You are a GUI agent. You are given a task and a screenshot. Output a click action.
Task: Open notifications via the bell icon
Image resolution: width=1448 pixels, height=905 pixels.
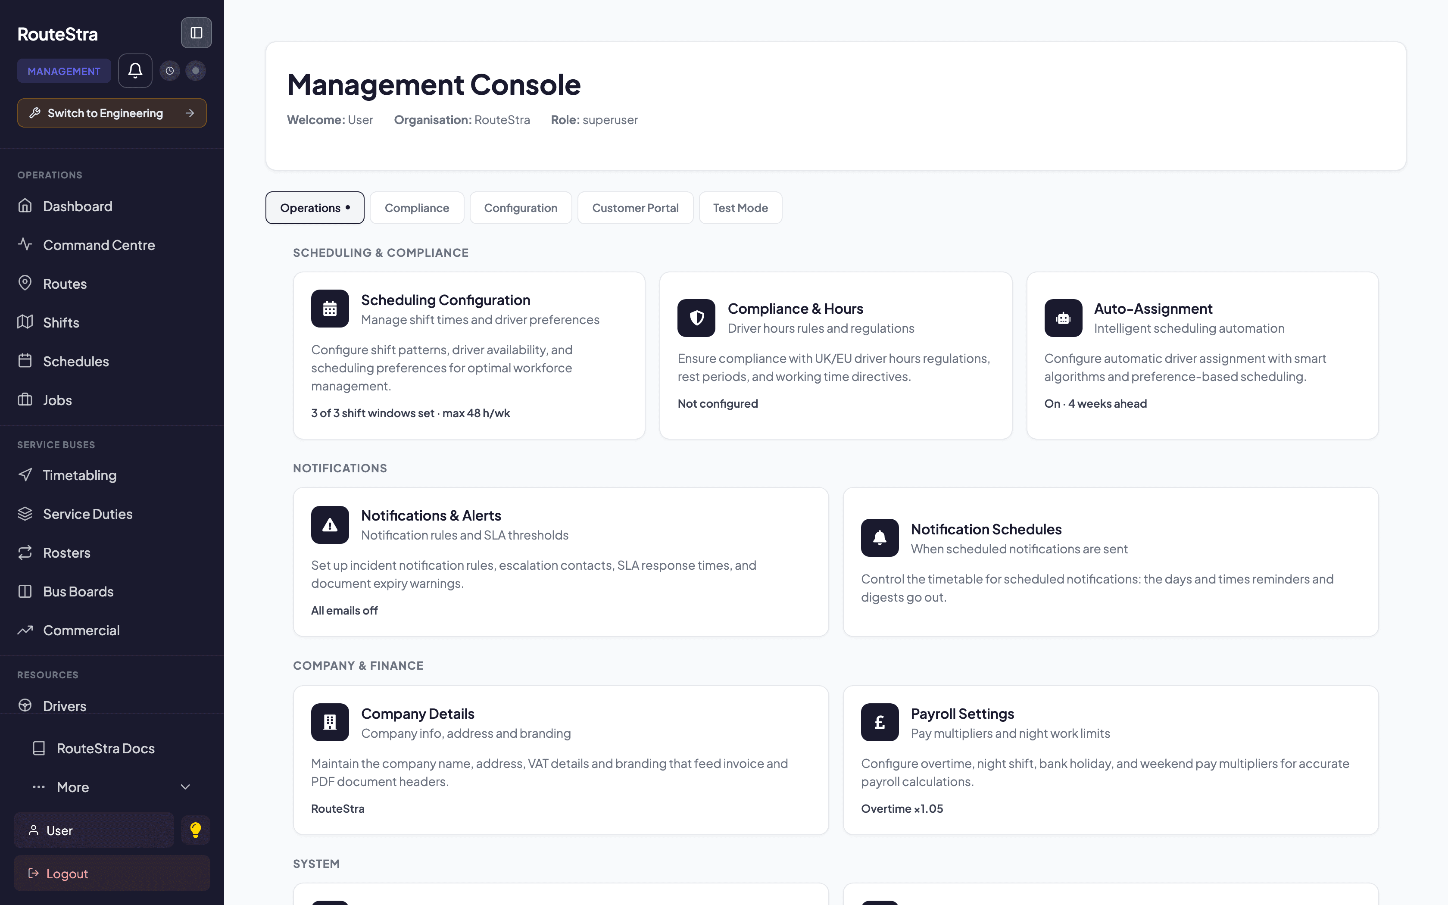(x=135, y=71)
